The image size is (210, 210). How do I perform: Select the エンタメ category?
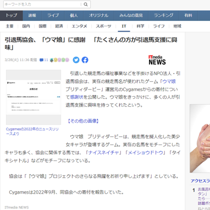point(79,26)
